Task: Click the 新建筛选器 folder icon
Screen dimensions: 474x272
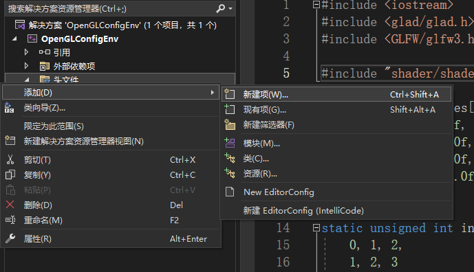Action: pyautogui.click(x=230, y=124)
